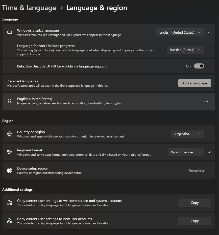Click the globe icon next to Country or region
This screenshot has width=219, height=235.
click(10, 134)
